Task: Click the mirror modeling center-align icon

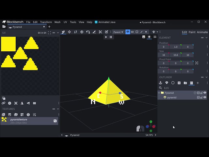Action: (x=154, y=32)
